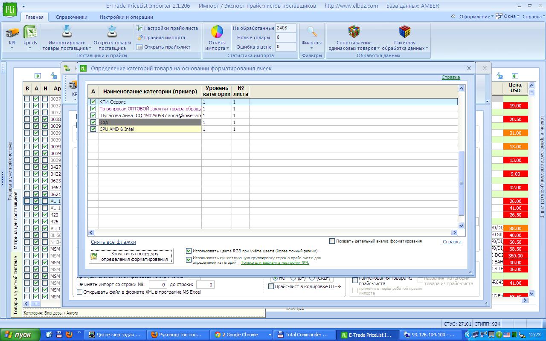Toggle checkbox for КПИ-Сервис row
Viewport: 546px width, 341px height.
(x=93, y=102)
